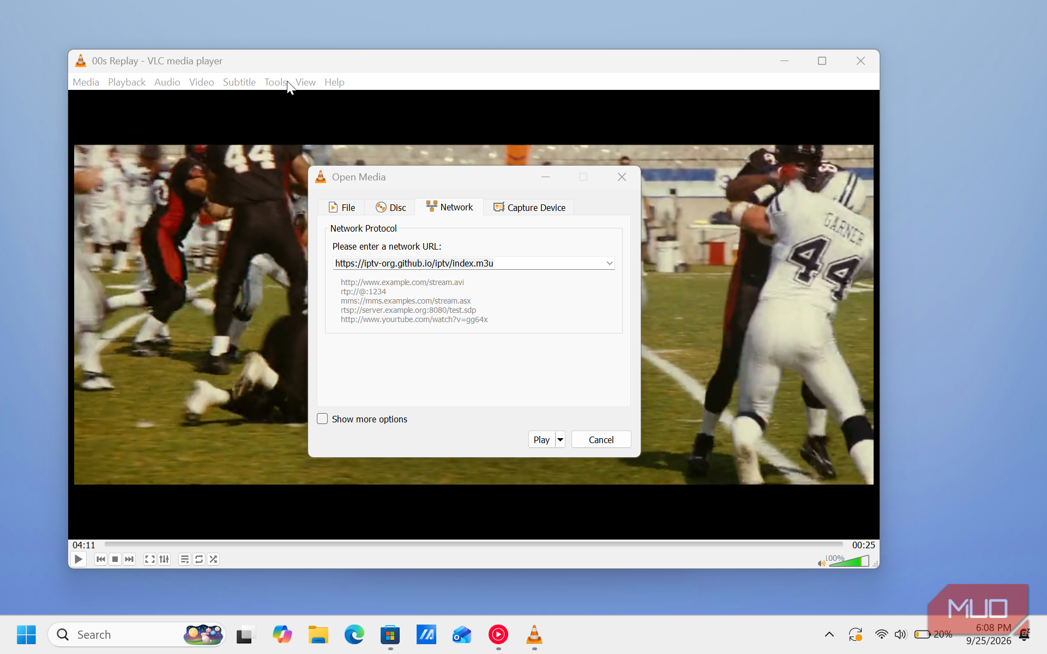1047x654 pixels.
Task: Open Task View from taskbar
Action: [246, 634]
